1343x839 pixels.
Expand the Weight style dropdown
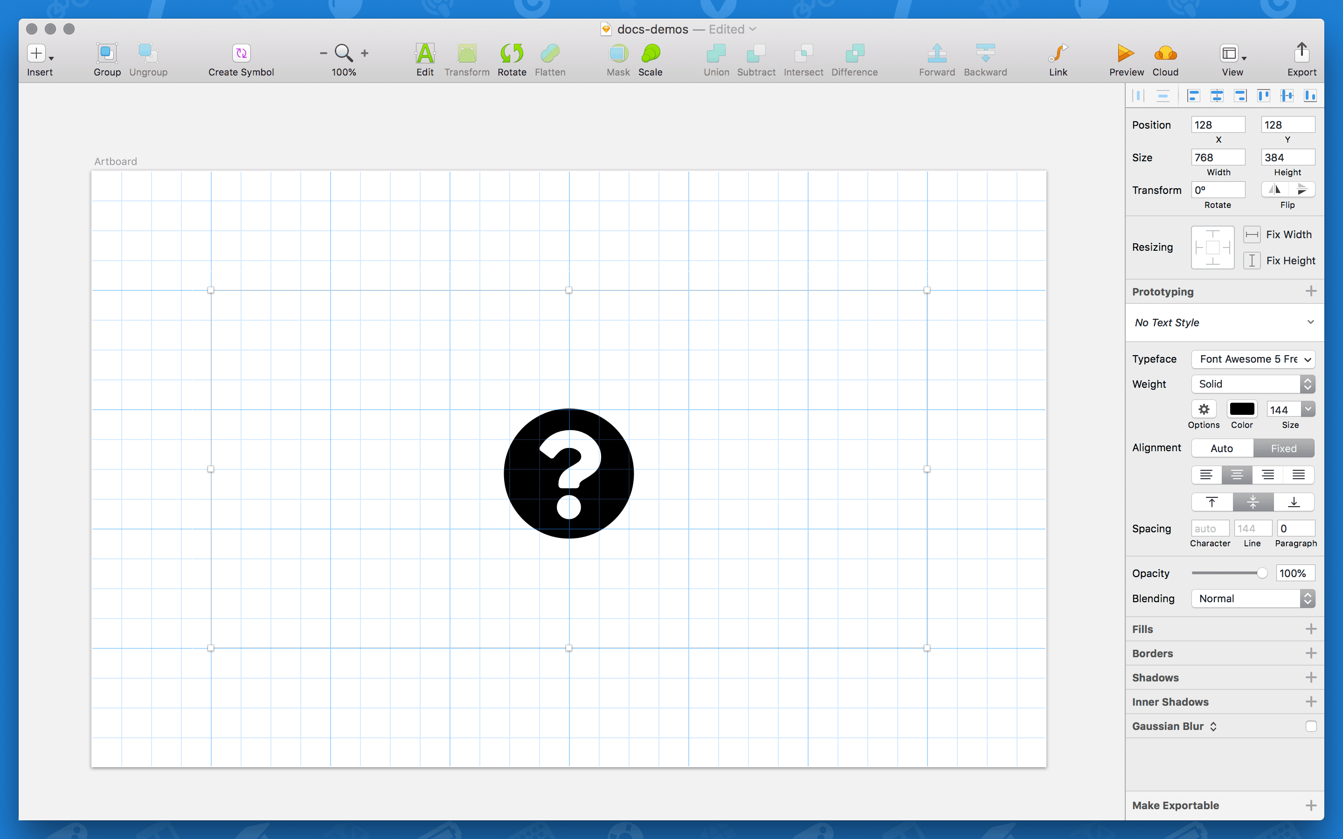(1309, 384)
